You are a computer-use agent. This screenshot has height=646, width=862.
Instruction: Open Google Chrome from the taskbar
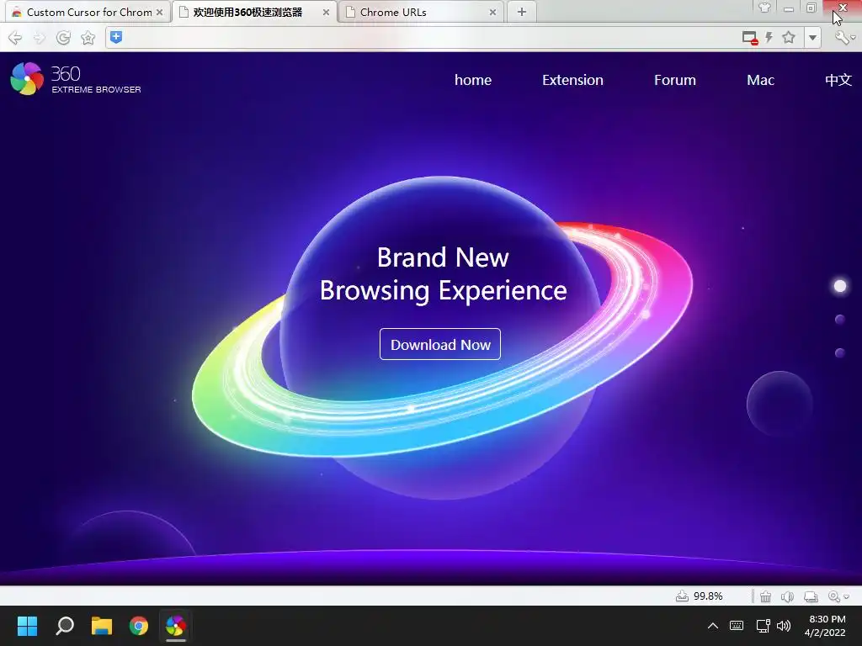tap(139, 626)
